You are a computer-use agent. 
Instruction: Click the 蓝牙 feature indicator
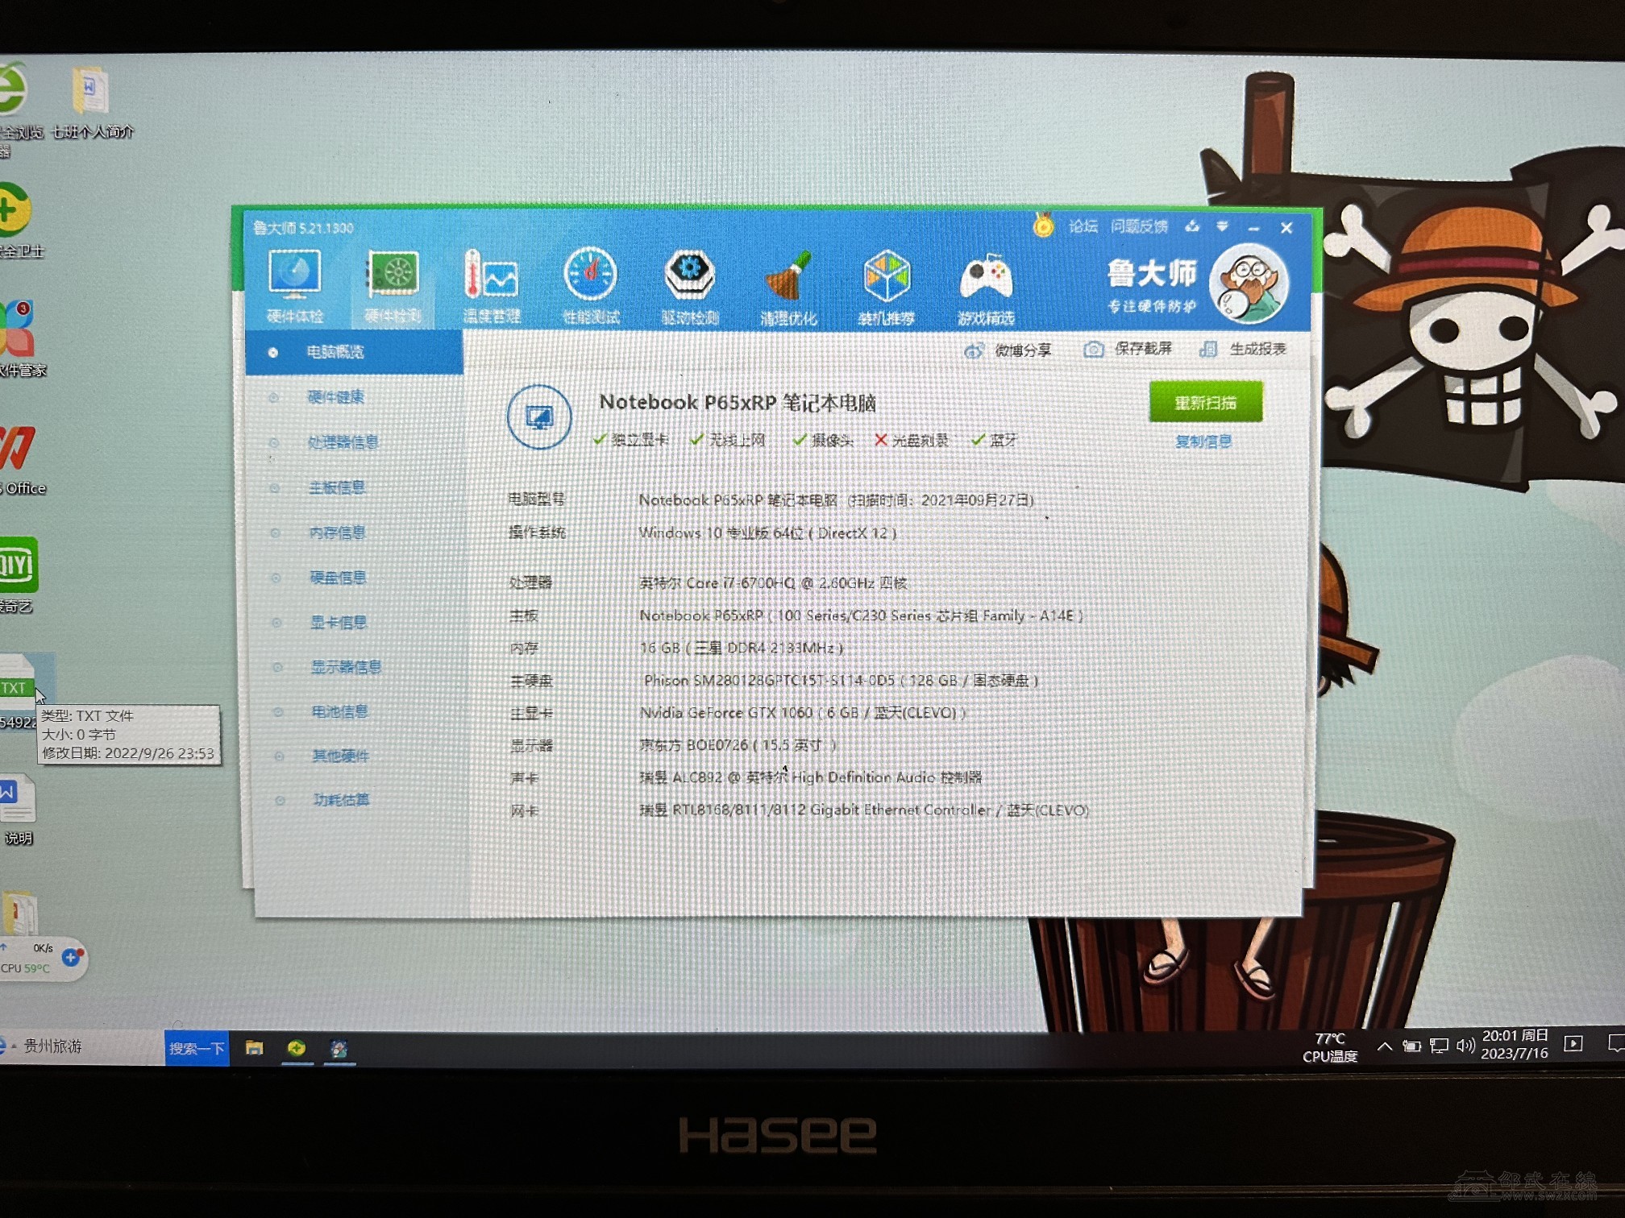(x=995, y=440)
